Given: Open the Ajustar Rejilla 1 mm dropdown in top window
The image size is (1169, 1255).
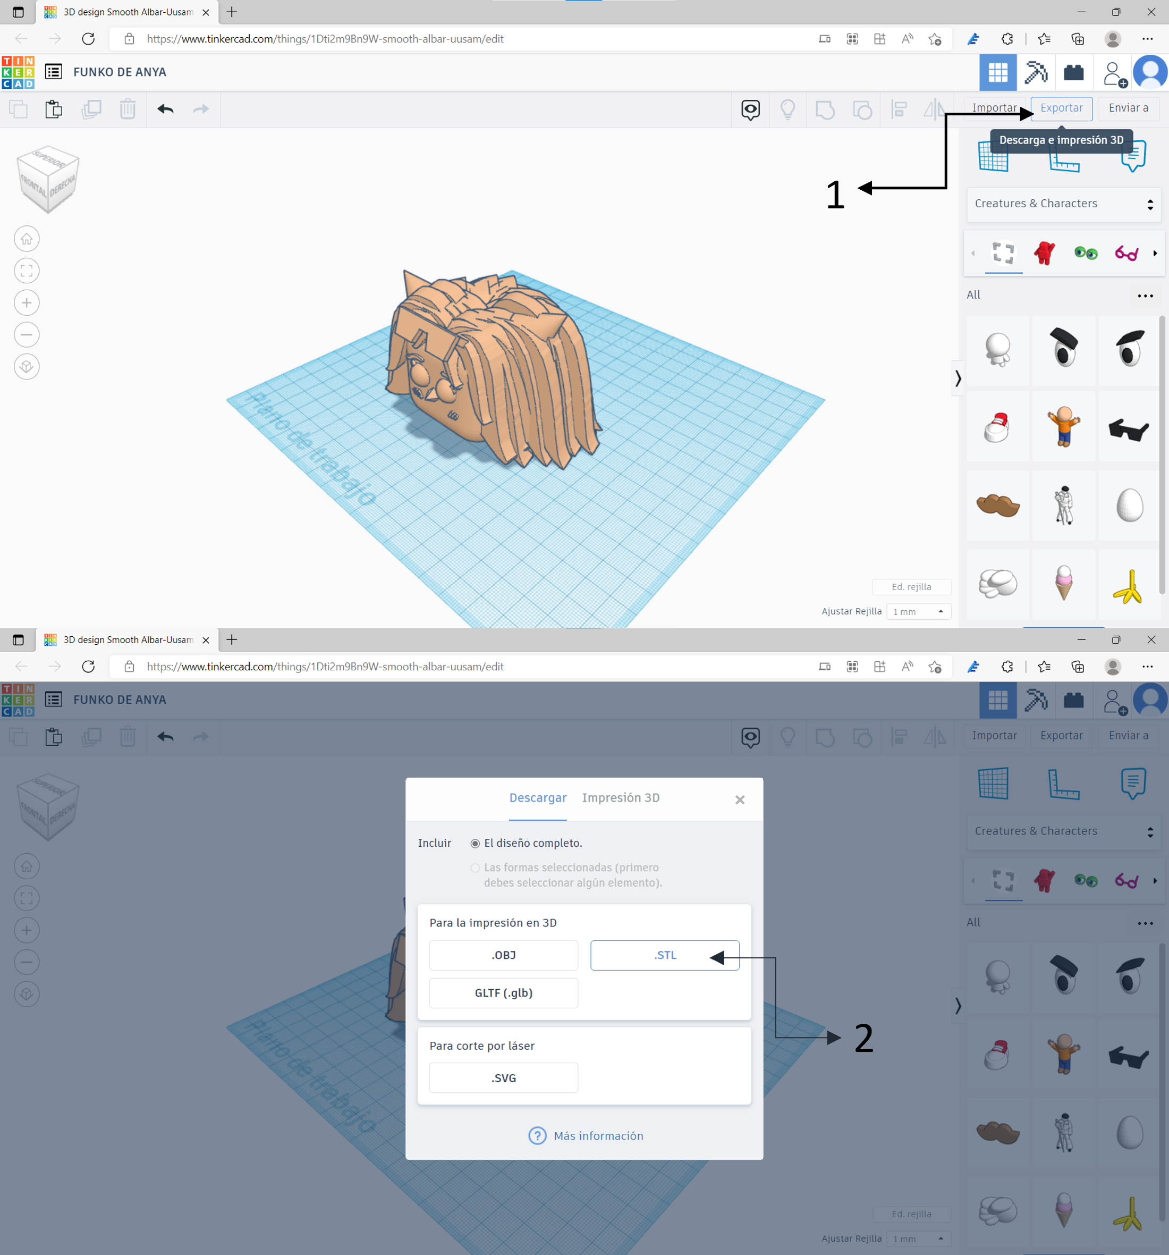Looking at the screenshot, I should (918, 612).
